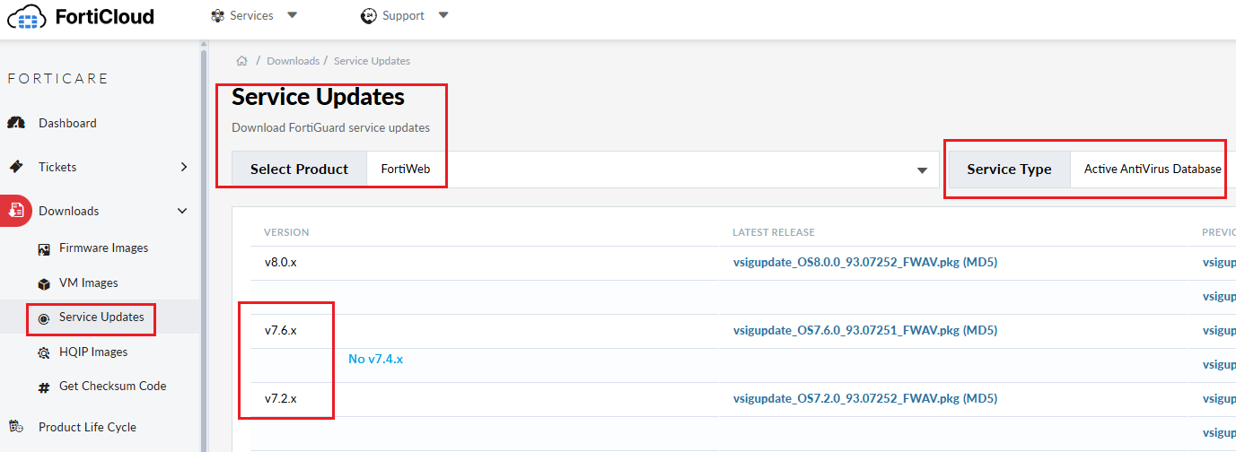
Task: Click the v8.0.x version cell
Action: point(280,263)
